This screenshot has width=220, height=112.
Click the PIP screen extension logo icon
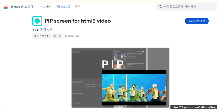click(x=37, y=21)
